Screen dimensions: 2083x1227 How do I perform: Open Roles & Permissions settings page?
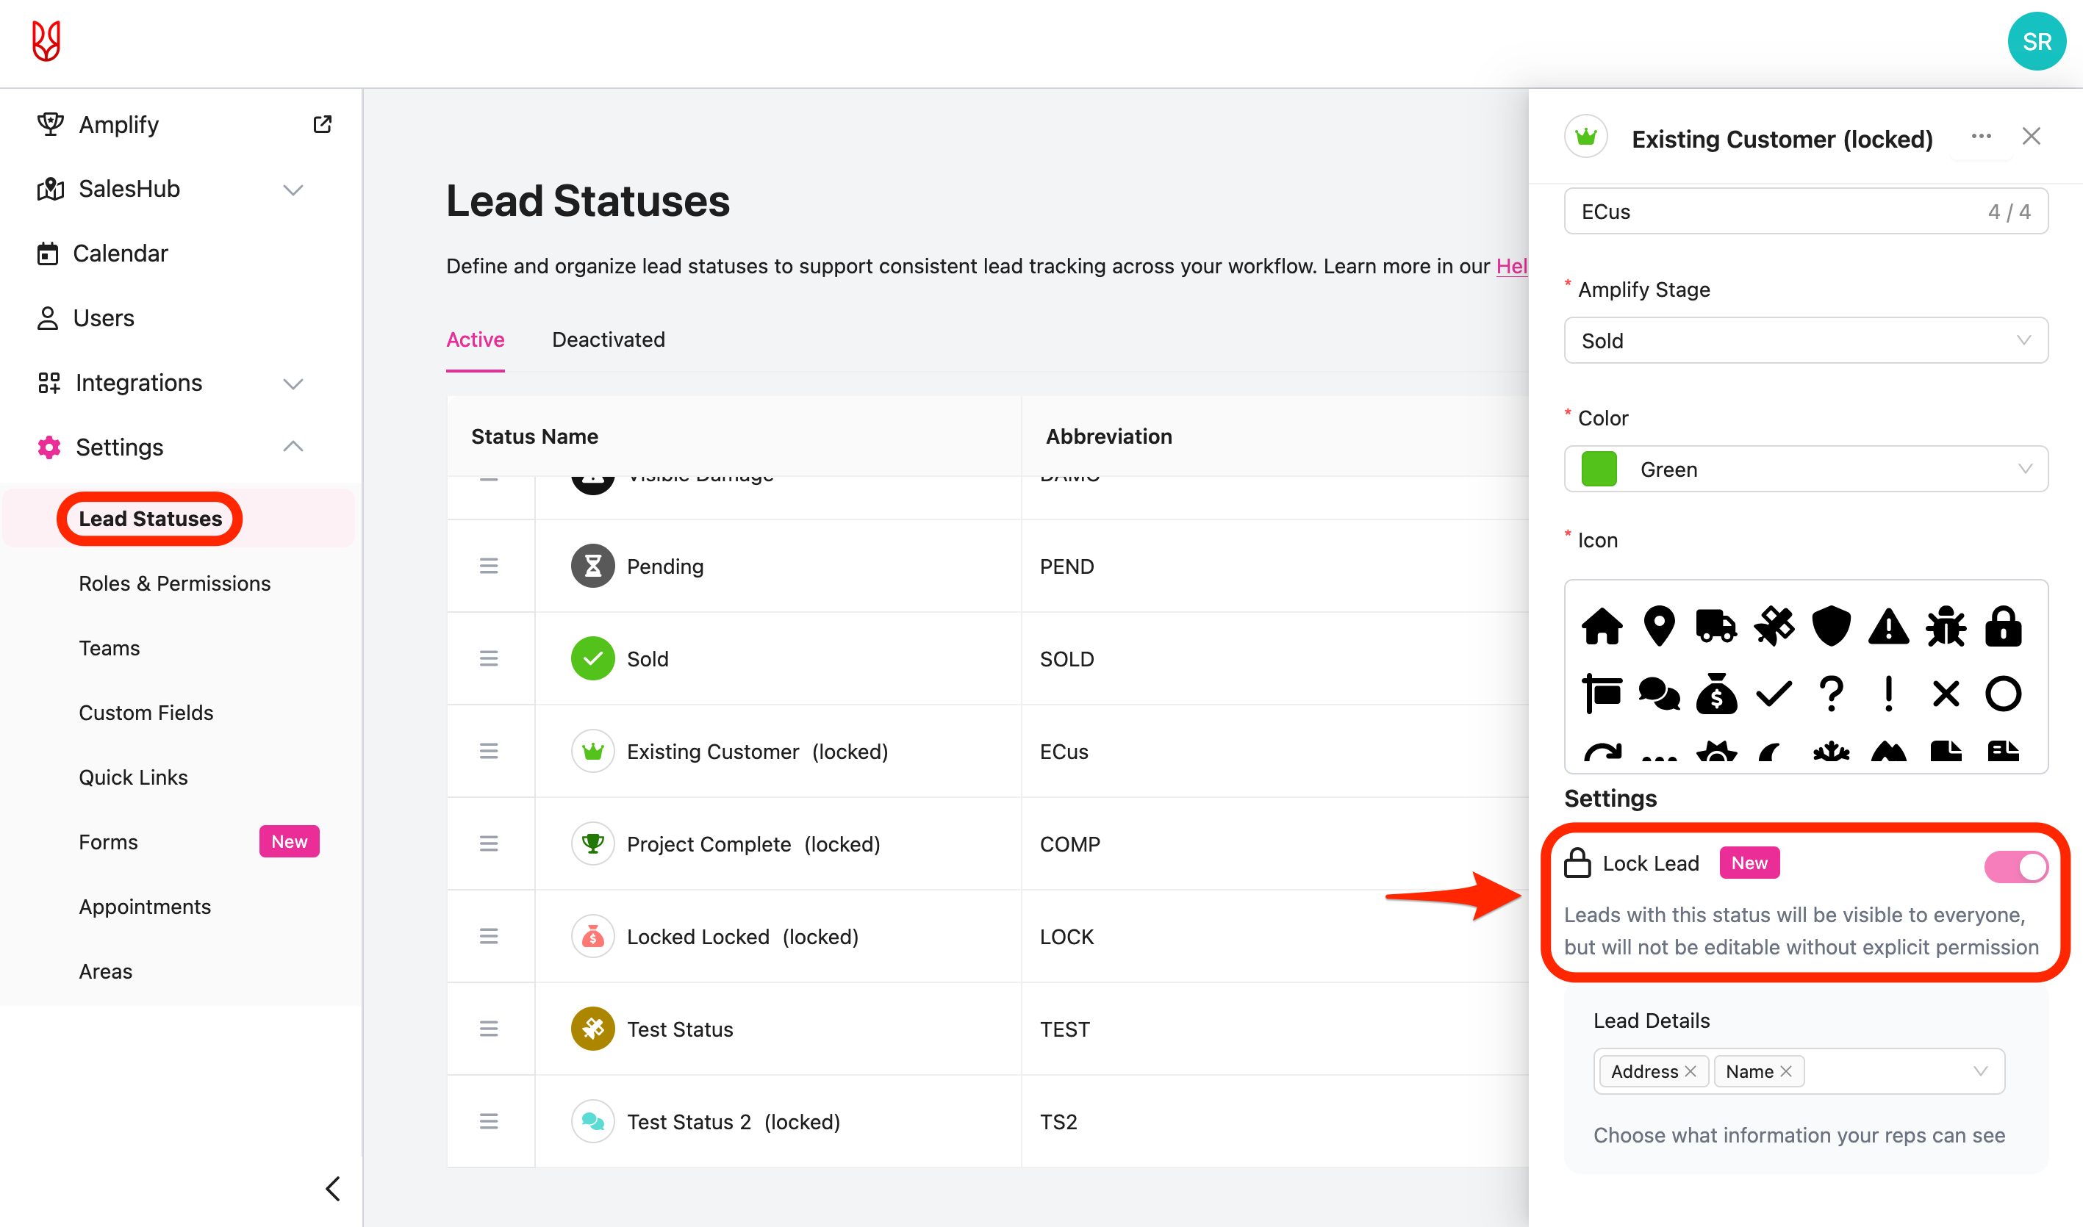pos(174,583)
